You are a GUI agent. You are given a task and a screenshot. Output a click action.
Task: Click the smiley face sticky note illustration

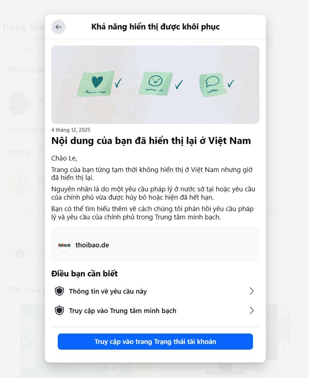(156, 84)
